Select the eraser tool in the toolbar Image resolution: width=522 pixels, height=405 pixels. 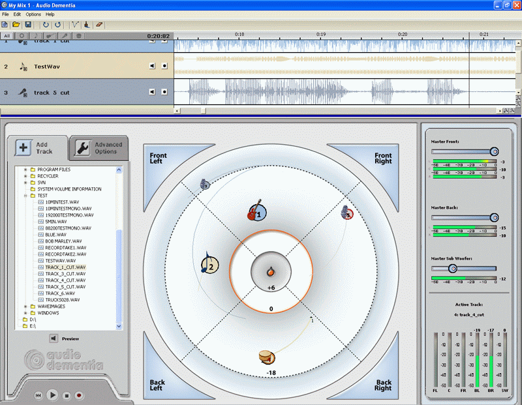[99, 25]
